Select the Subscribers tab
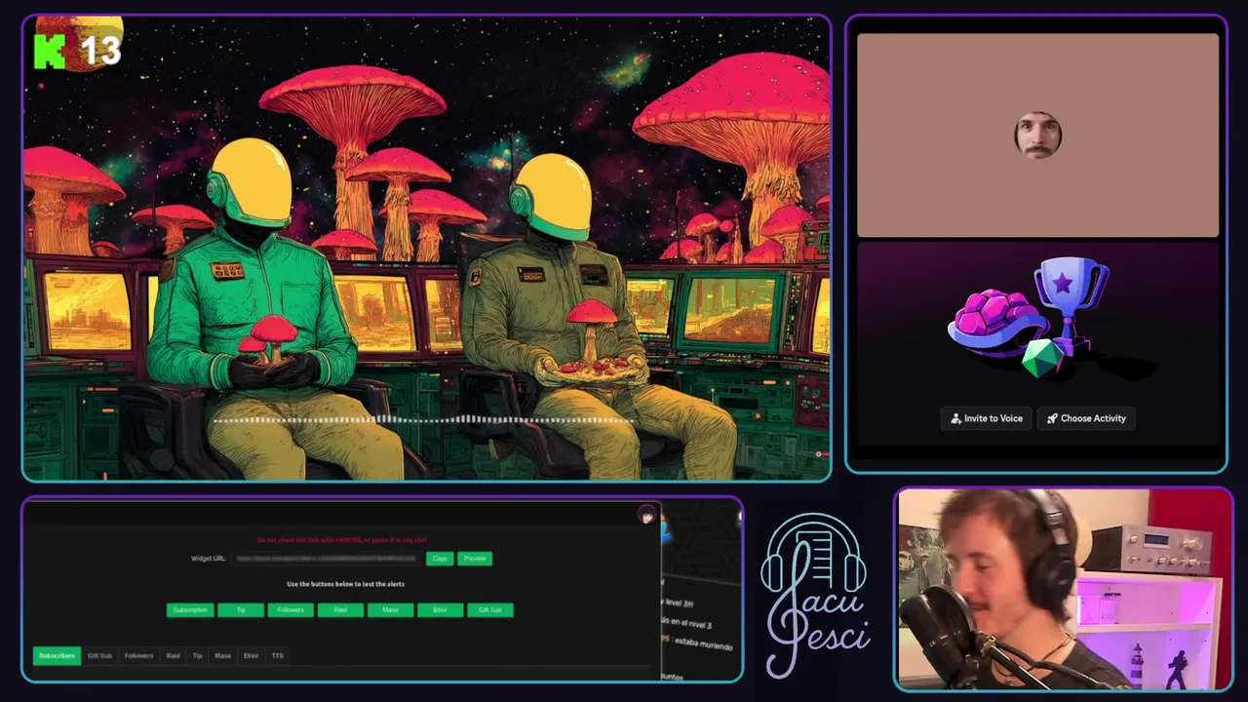This screenshot has height=702, width=1248. (57, 655)
